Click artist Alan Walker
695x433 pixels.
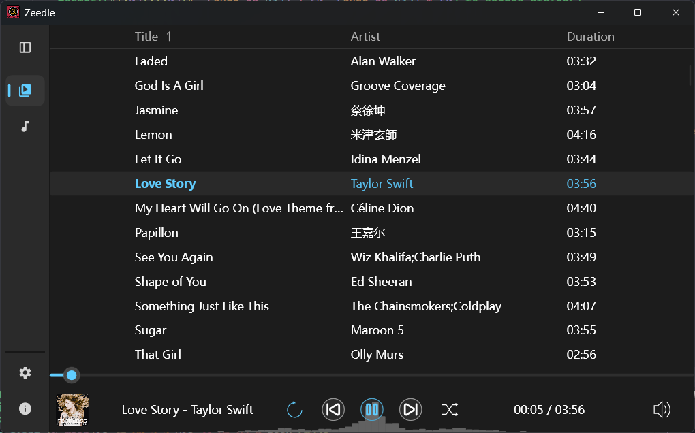[x=383, y=61]
